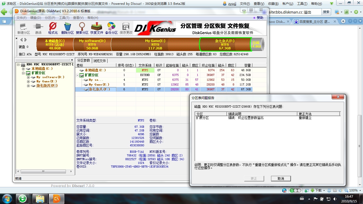Expand 杂七杂八(F:) node in left tree
This screenshot has height=204, width=363.
pos(28,86)
